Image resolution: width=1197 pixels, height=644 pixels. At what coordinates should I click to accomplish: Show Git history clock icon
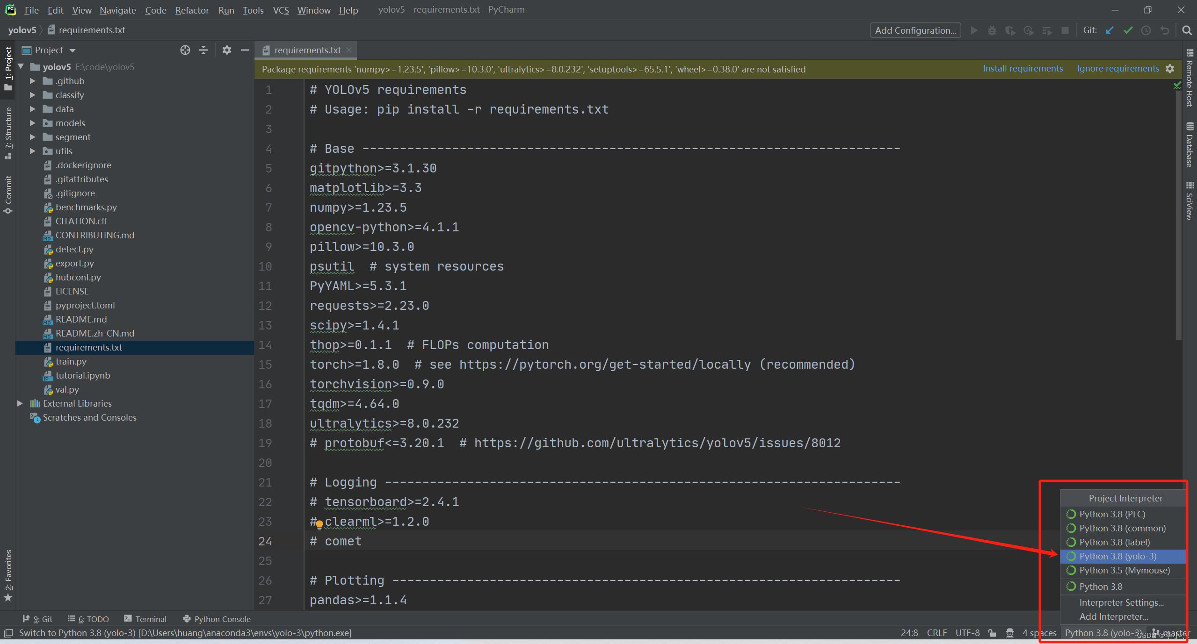[x=1146, y=30]
